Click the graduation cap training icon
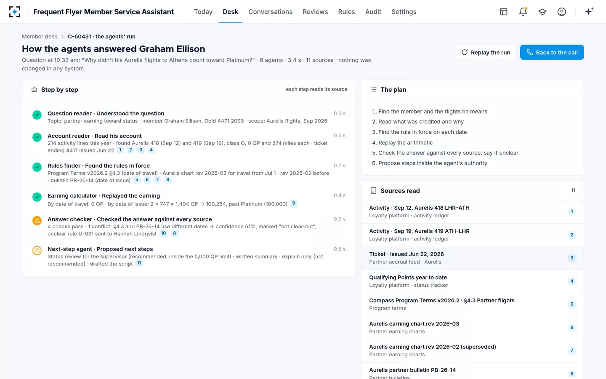The image size is (606, 379). (x=542, y=12)
